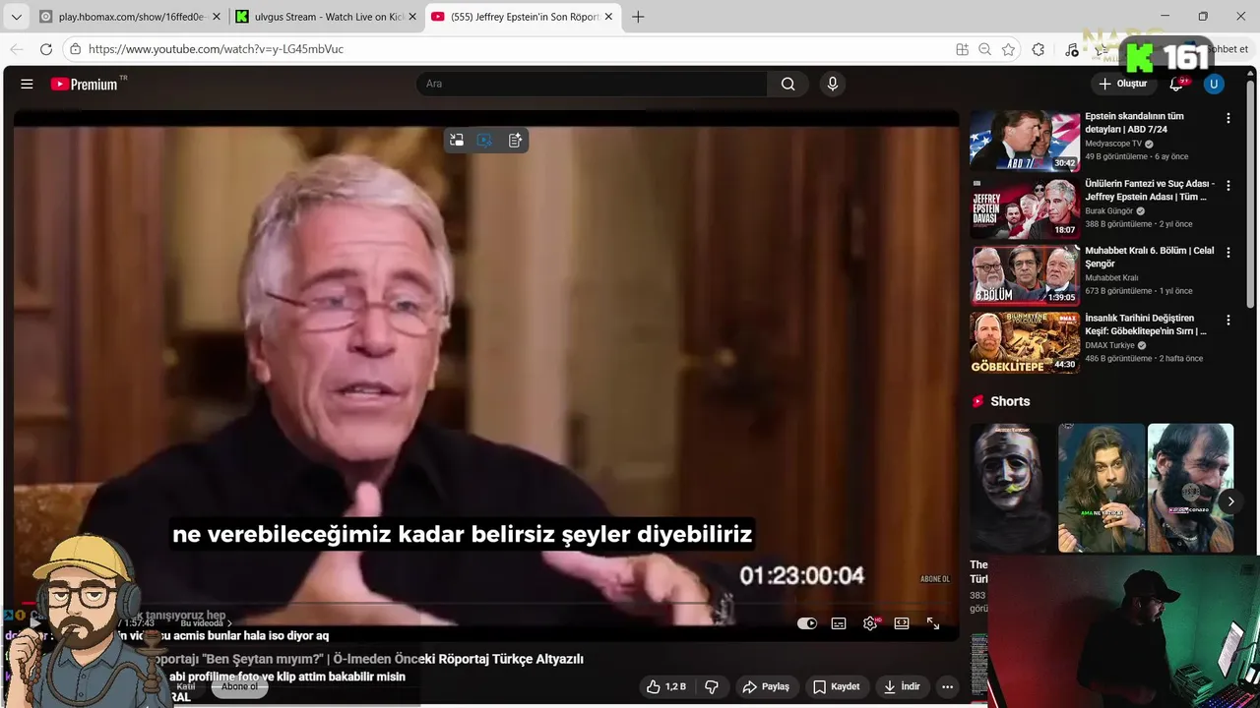Open the notifications bell showing 9+
Viewport: 1260px width, 708px height.
(1176, 85)
